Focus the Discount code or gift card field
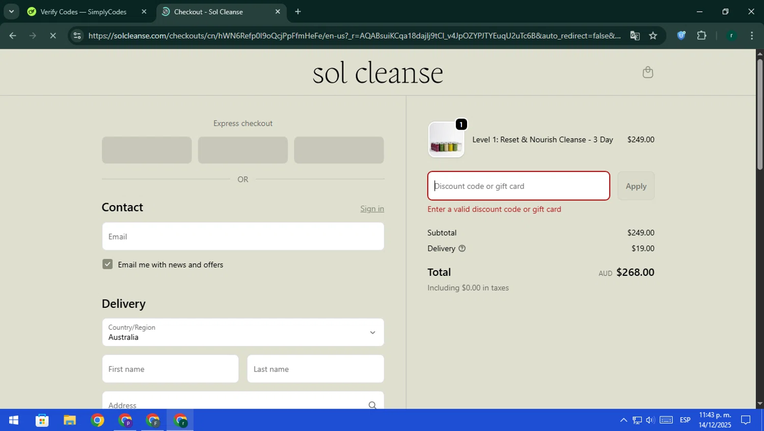Viewport: 764px width, 431px height. [x=519, y=186]
